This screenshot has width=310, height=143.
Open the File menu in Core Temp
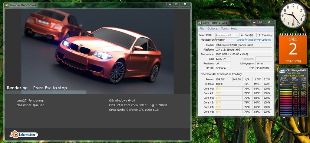(x=202, y=29)
